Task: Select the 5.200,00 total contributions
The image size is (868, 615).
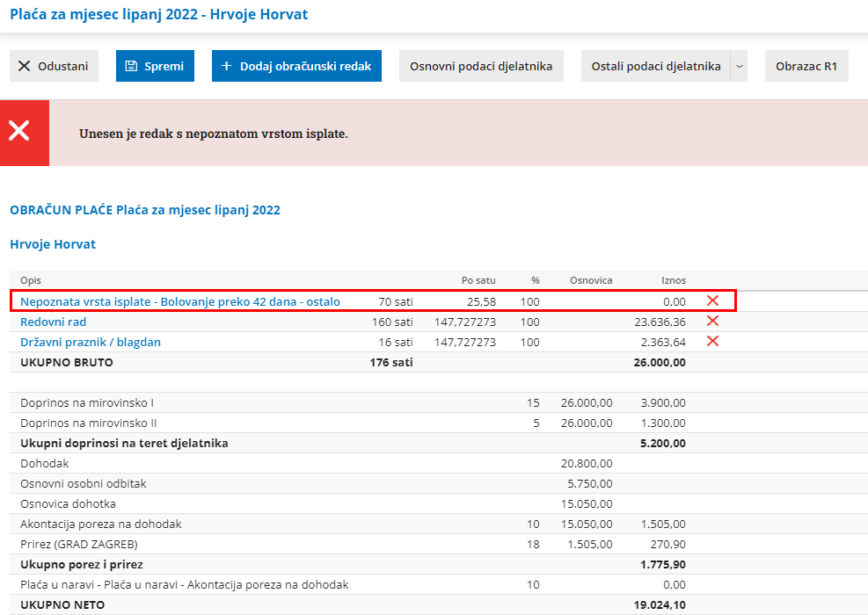Action: (663, 443)
